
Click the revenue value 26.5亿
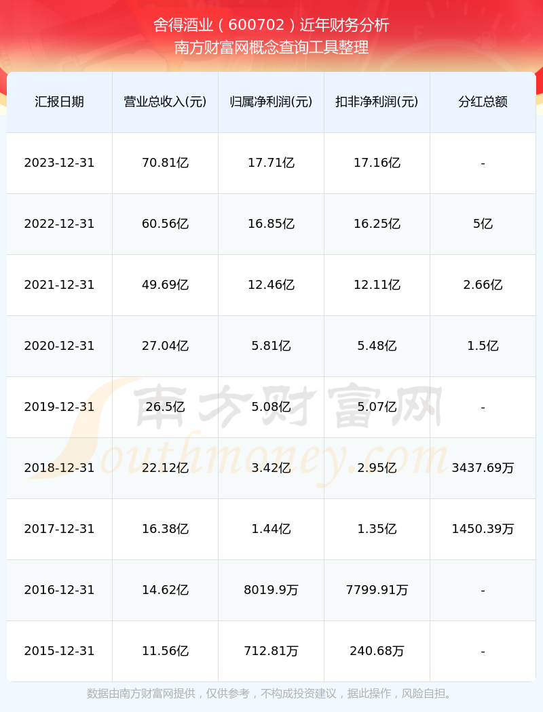click(x=165, y=407)
